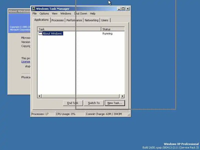Switch to the Users tab
The height and width of the screenshot is (150, 200).
click(x=105, y=20)
